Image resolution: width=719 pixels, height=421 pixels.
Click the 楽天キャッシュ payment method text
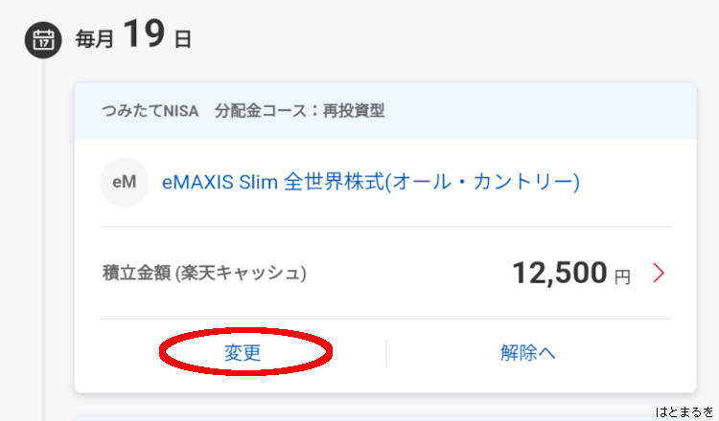pos(241,274)
